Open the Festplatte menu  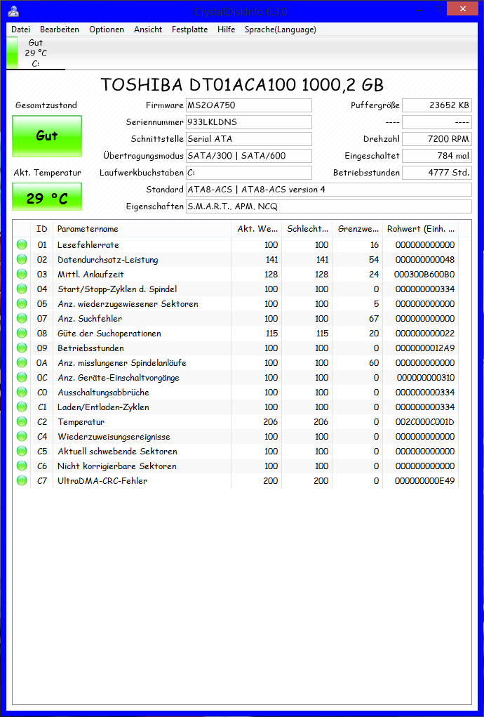(x=189, y=29)
